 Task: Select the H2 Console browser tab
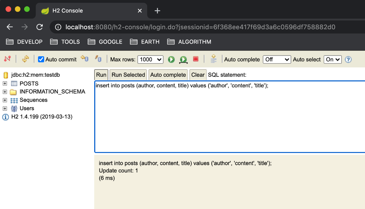(91, 11)
